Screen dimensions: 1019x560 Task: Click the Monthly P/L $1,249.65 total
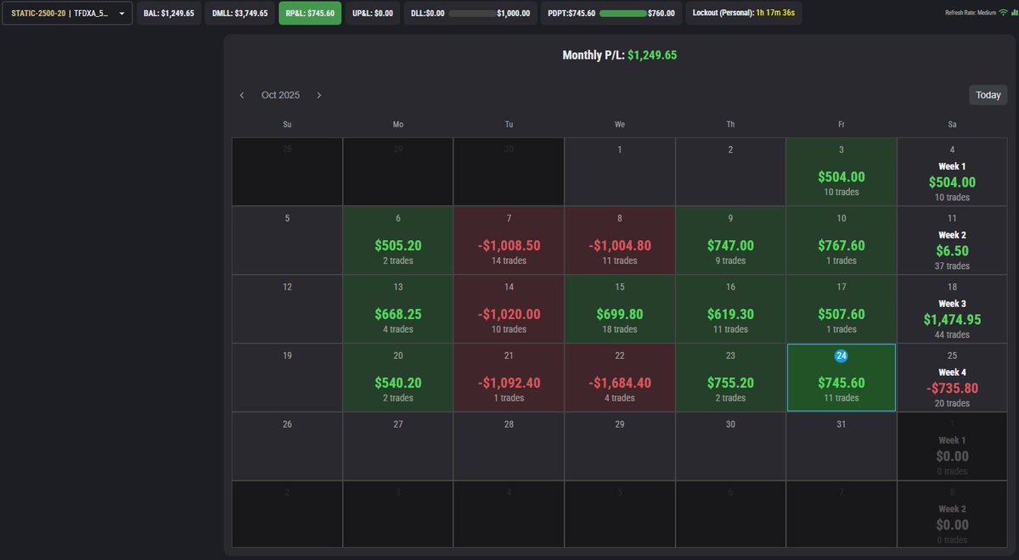(620, 55)
